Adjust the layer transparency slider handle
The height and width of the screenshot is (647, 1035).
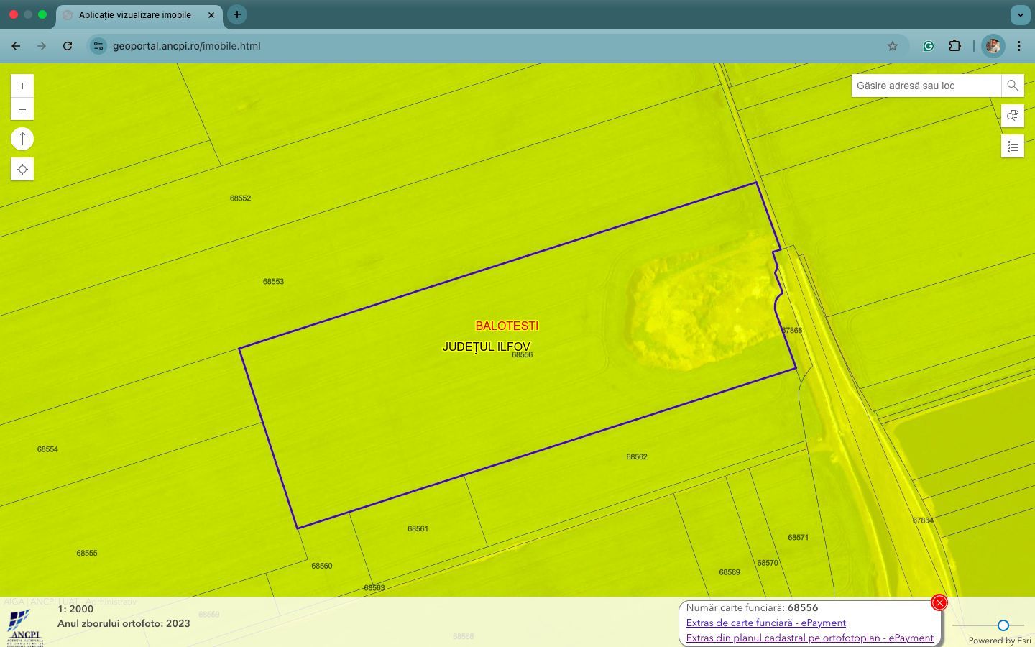point(1003,625)
